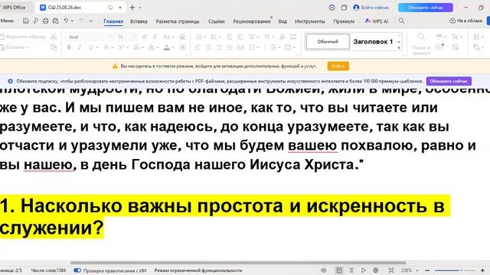Switch to the Ссылки tab

point(216,21)
